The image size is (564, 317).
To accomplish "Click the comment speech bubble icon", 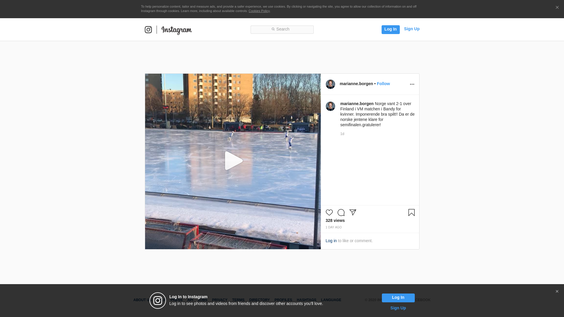I will pos(341,213).
